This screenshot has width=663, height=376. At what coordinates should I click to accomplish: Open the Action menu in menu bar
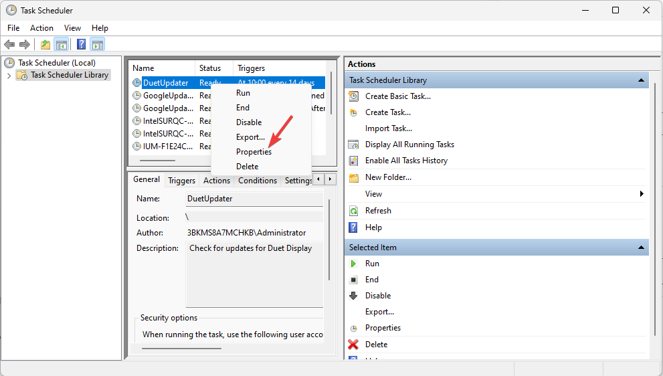(41, 28)
